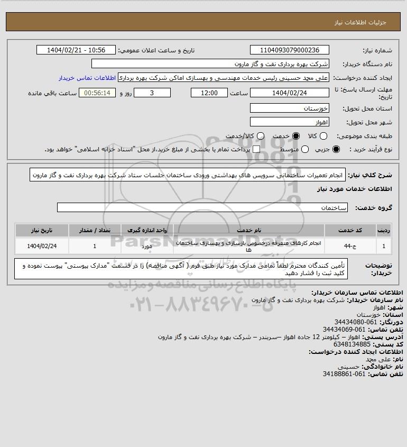The image size is (407, 447).
Task: Click the postal code 6348134885
Action: pos(352,344)
